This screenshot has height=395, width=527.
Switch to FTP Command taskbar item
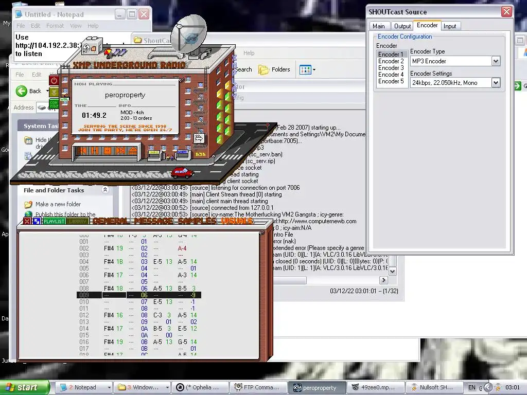click(x=258, y=387)
